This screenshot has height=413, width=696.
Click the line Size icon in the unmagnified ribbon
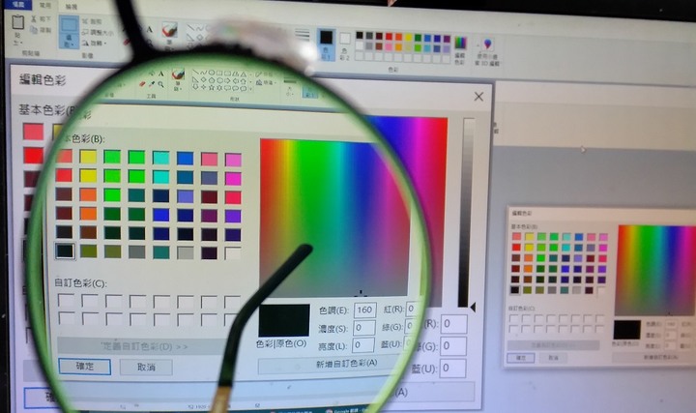coord(303,34)
